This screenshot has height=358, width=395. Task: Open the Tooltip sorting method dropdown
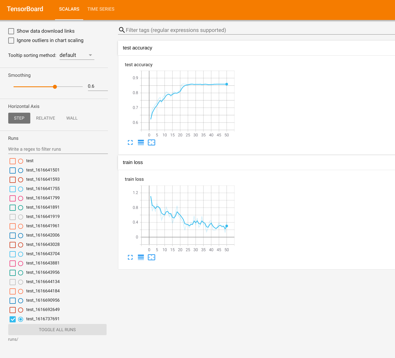pos(77,55)
